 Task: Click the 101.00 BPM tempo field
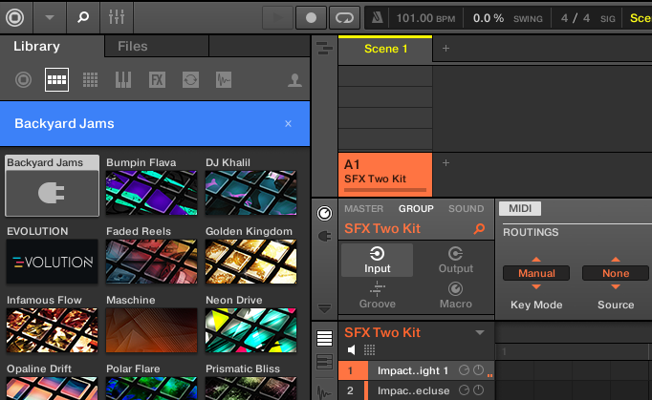coord(425,18)
